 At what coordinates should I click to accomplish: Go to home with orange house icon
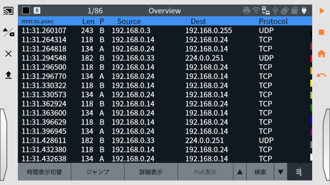pyautogui.click(x=322, y=54)
